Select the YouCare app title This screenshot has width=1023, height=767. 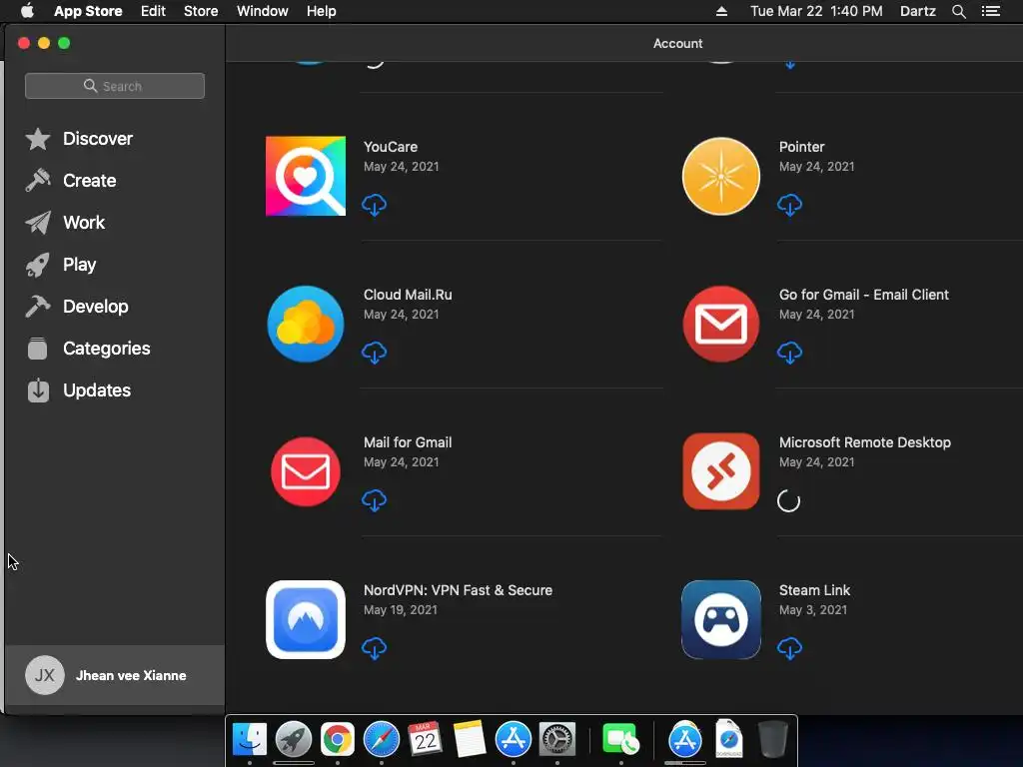(x=391, y=147)
